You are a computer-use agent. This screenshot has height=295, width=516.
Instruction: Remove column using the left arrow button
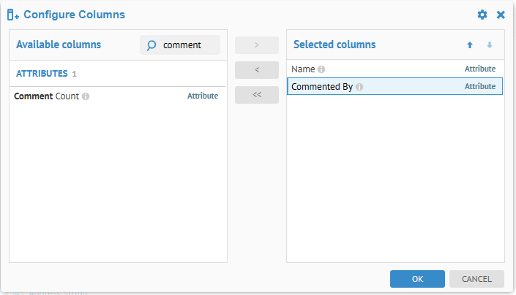(256, 70)
